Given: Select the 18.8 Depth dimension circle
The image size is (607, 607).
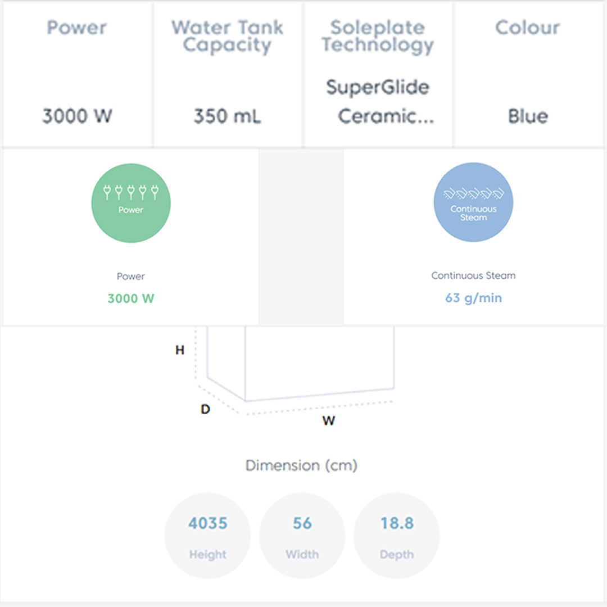Looking at the screenshot, I should click(x=396, y=536).
